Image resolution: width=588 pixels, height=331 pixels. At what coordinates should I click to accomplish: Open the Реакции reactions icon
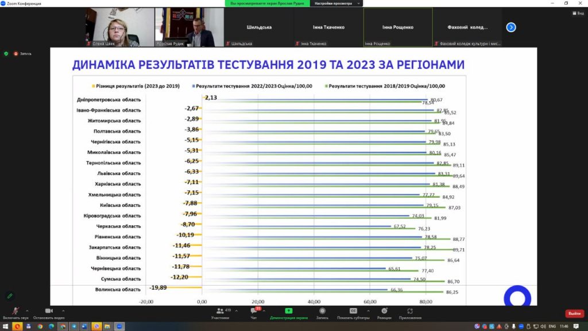tap(384, 311)
